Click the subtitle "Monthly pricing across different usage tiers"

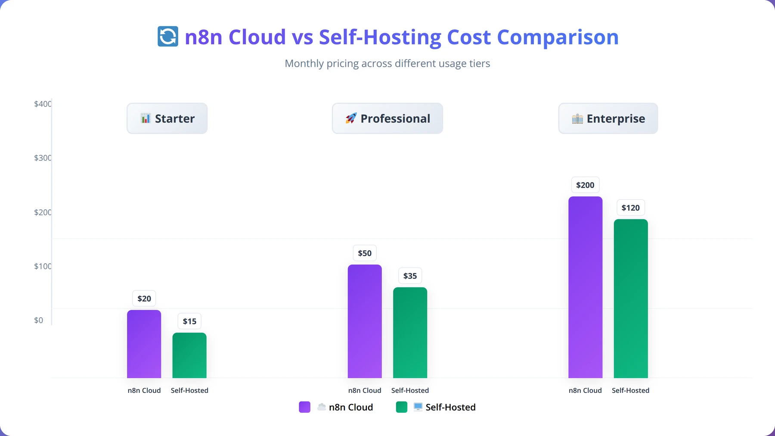click(387, 64)
